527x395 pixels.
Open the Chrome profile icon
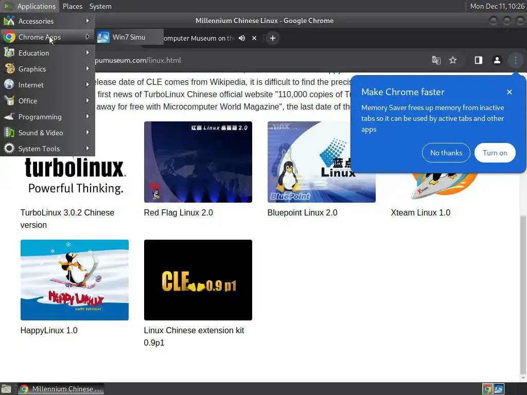pos(497,60)
